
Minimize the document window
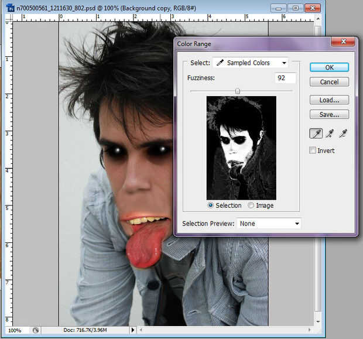279,8
